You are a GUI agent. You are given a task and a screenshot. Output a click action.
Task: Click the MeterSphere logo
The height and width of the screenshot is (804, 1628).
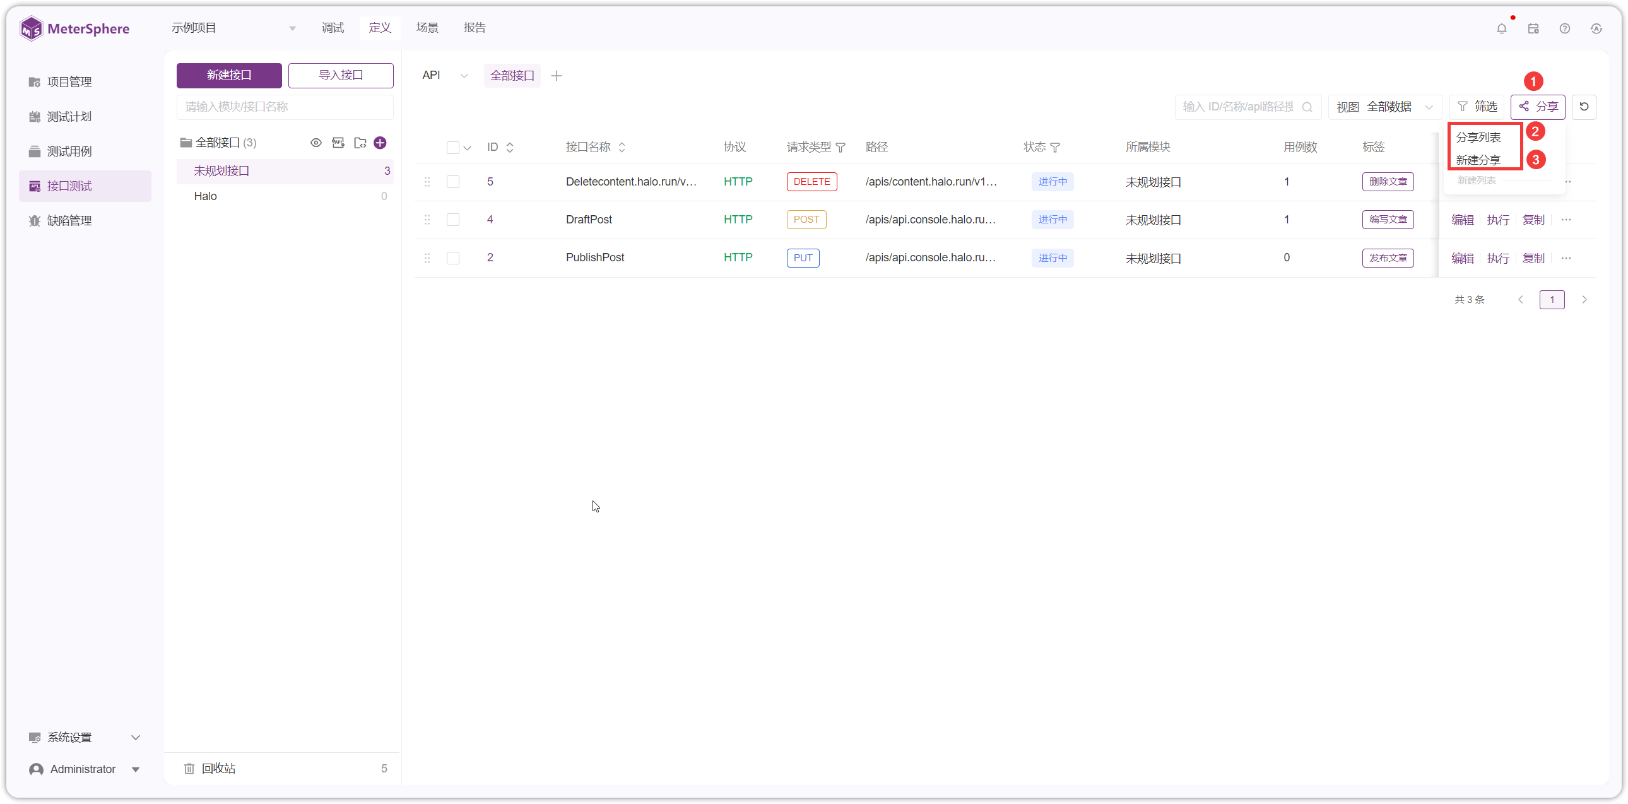74,28
